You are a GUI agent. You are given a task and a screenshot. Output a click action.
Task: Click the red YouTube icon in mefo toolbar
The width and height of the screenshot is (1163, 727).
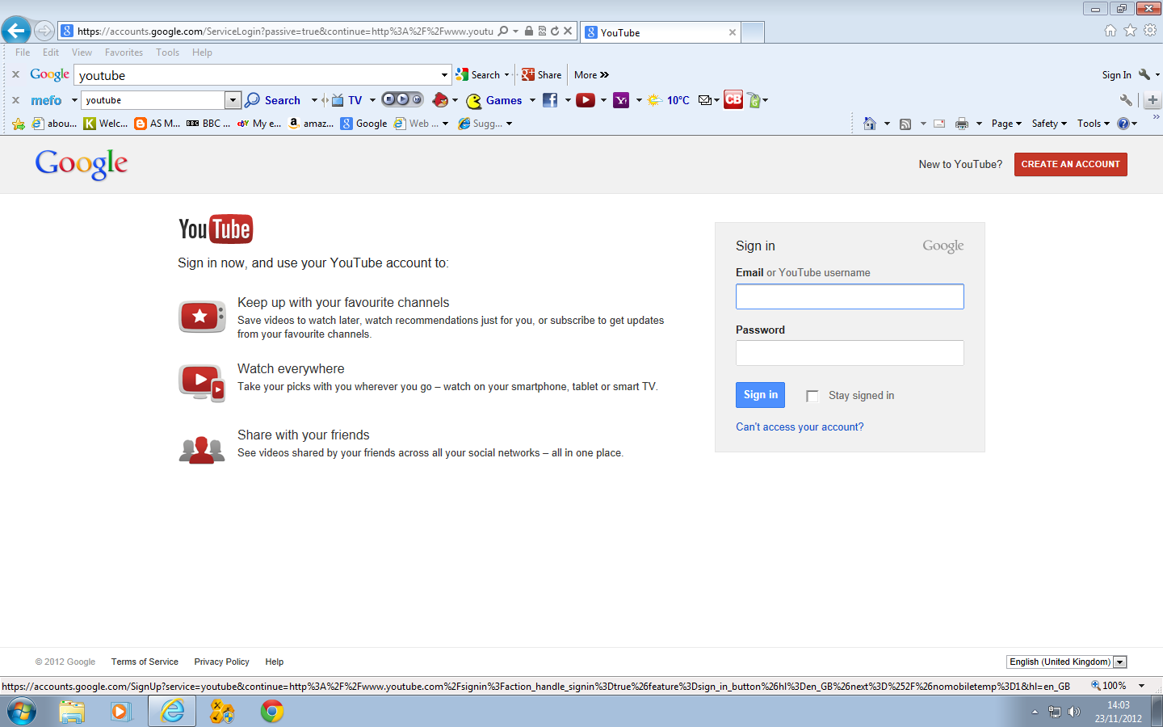tap(586, 100)
